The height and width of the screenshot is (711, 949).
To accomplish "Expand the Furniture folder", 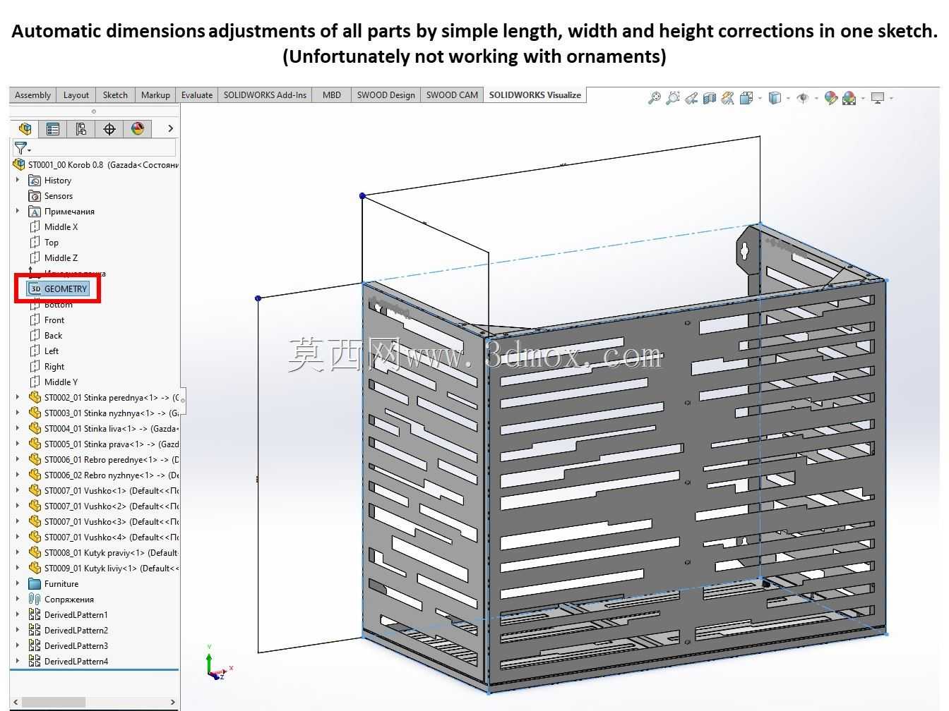I will click(18, 583).
